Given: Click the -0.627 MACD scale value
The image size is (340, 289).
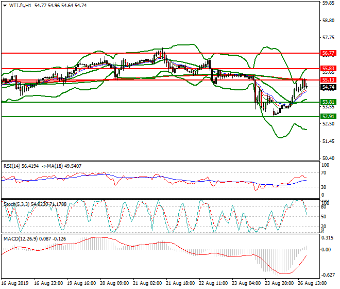Looking at the screenshot, I should click(328, 275).
